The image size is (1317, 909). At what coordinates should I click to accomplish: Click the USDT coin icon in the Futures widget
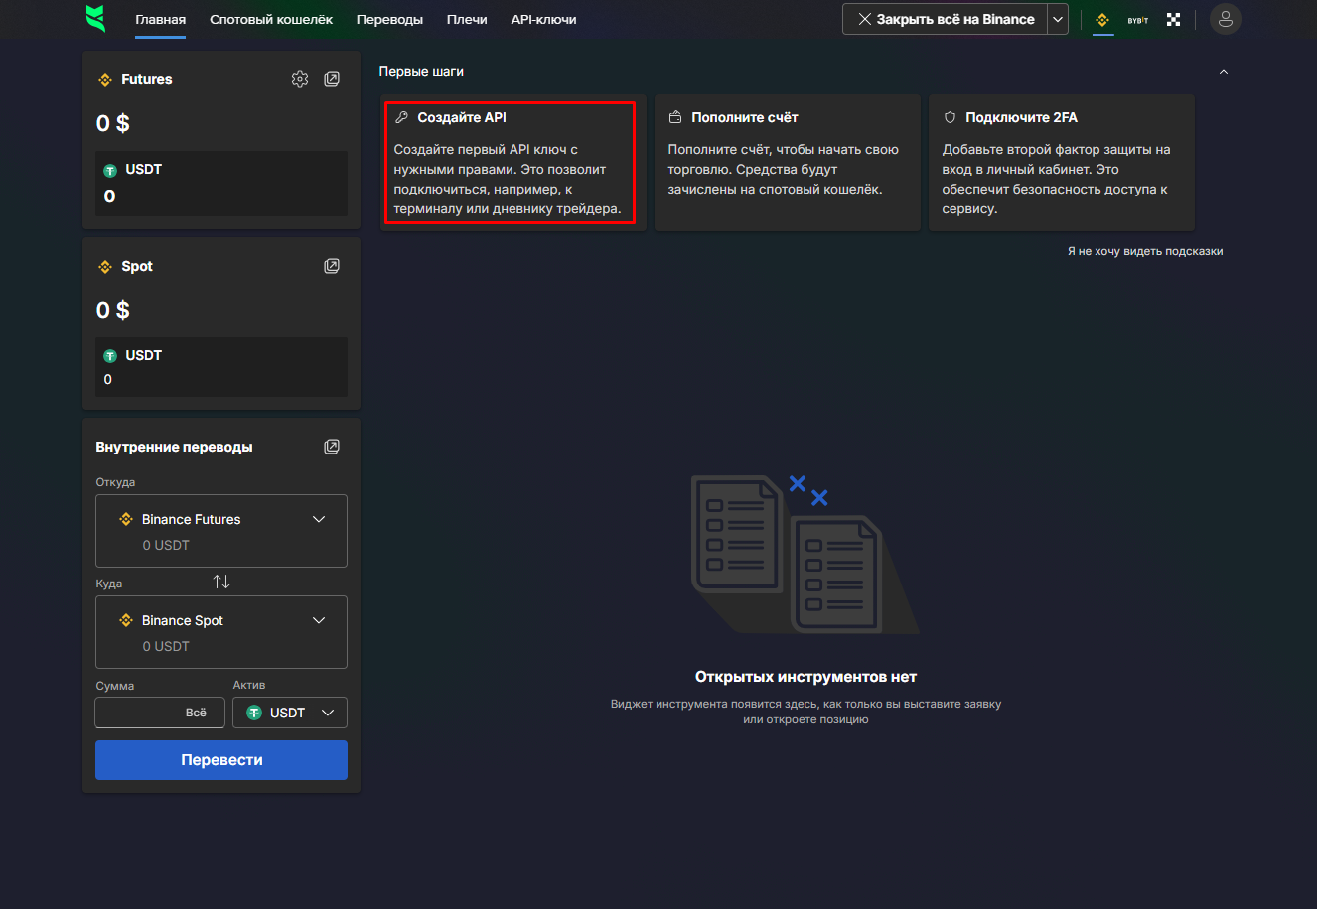110,170
